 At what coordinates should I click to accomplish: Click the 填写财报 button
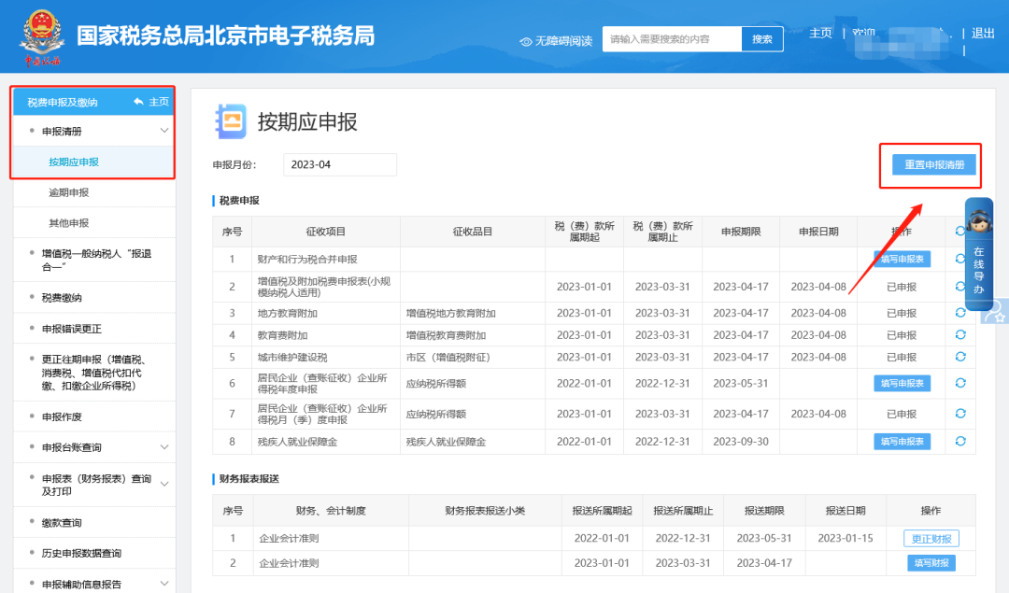pyautogui.click(x=931, y=563)
